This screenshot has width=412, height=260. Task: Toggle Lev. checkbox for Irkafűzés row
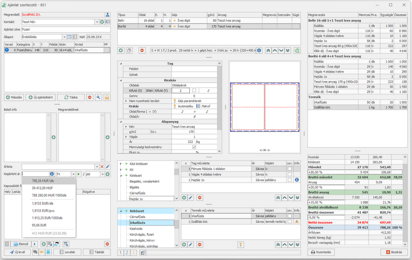tap(289, 216)
